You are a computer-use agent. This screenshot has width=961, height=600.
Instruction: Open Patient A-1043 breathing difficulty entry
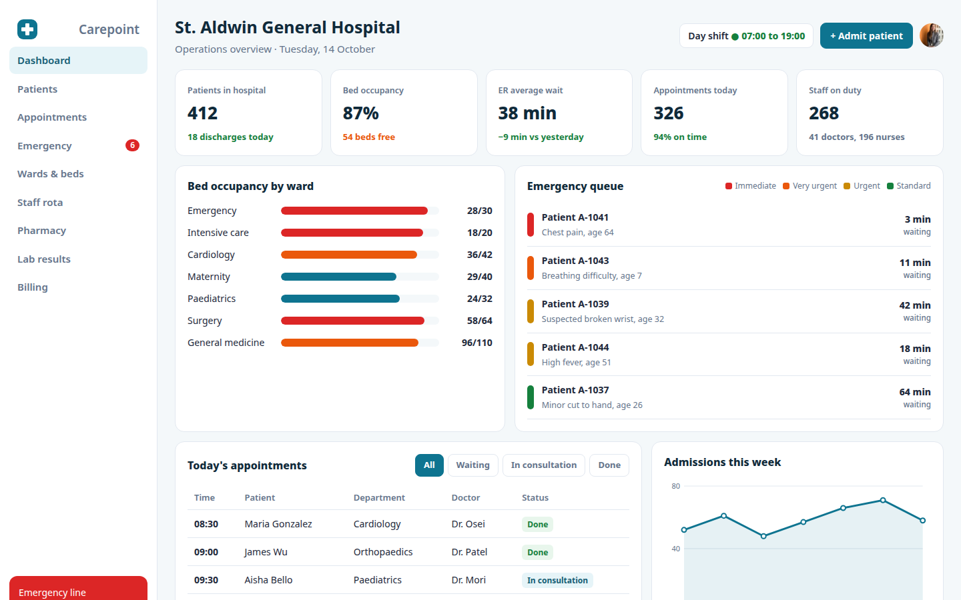(729, 268)
